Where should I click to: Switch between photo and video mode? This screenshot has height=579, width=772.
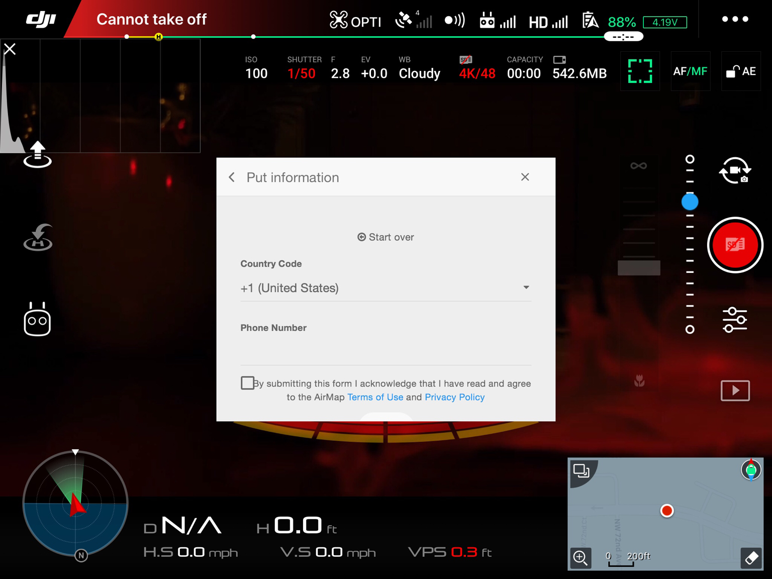click(735, 171)
